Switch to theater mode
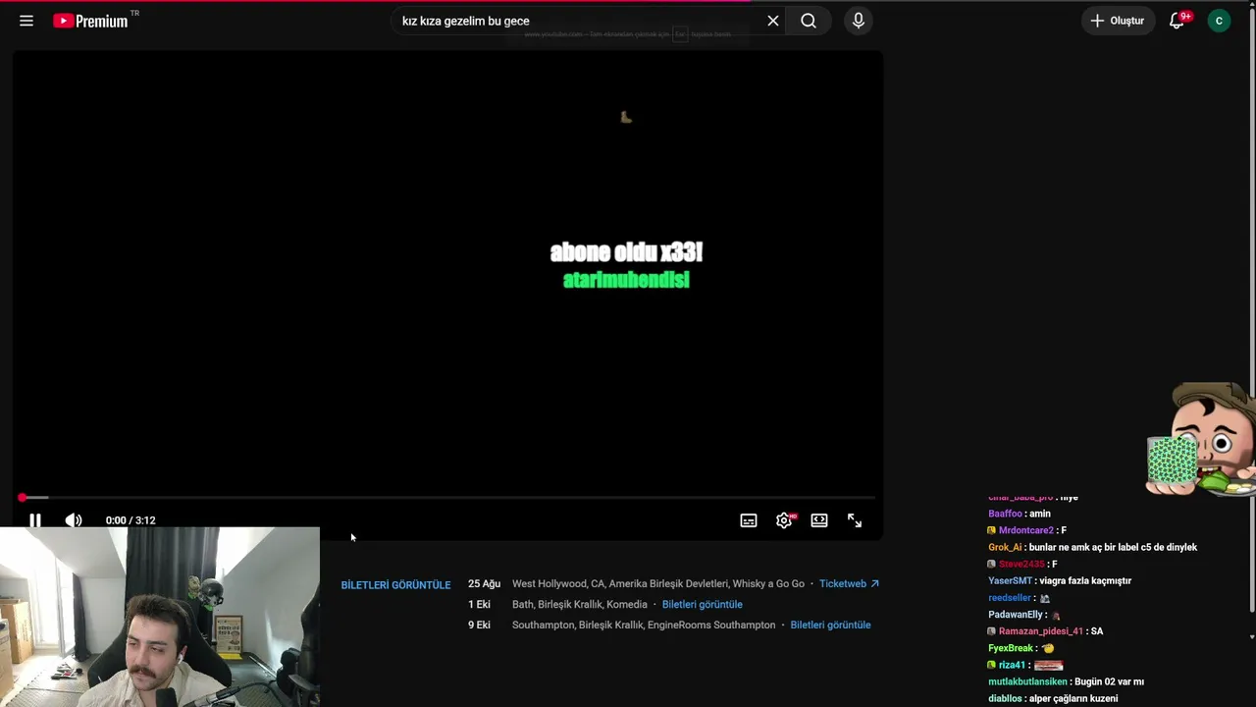The image size is (1256, 707). tap(819, 520)
